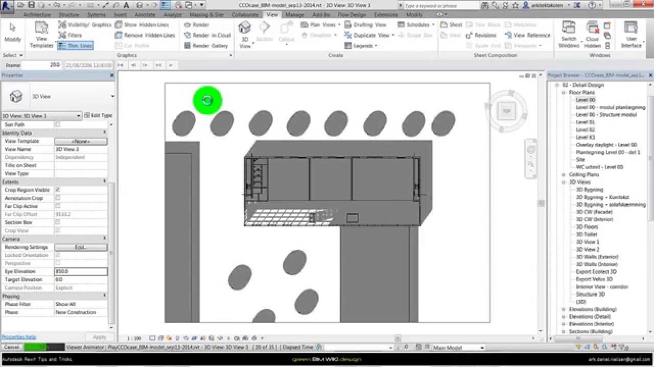This screenshot has width=654, height=367.
Task: Click the Apply button
Action: click(x=100, y=337)
